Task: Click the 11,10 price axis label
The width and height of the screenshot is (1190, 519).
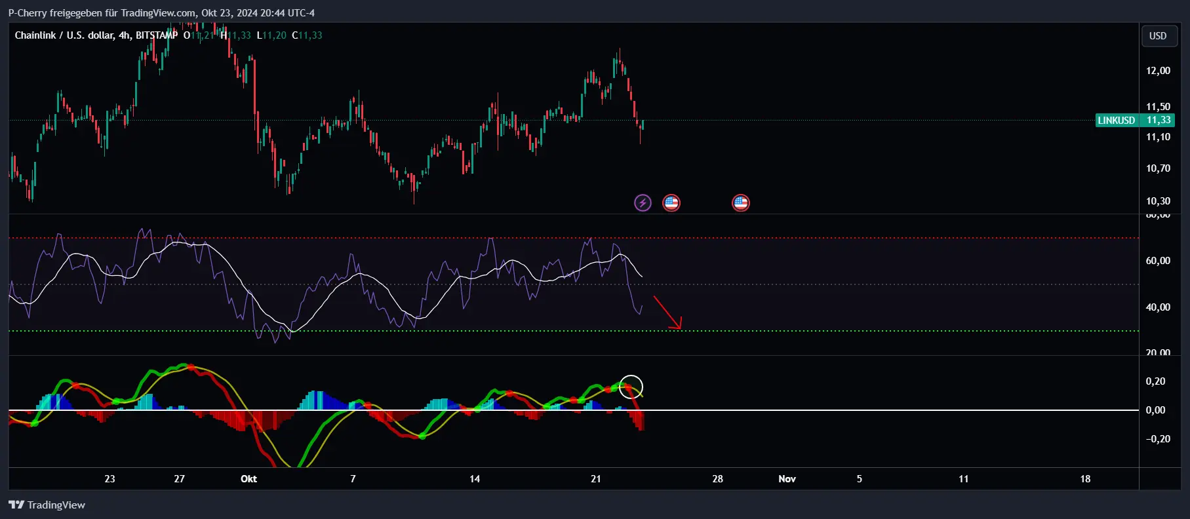Action: tap(1158, 137)
